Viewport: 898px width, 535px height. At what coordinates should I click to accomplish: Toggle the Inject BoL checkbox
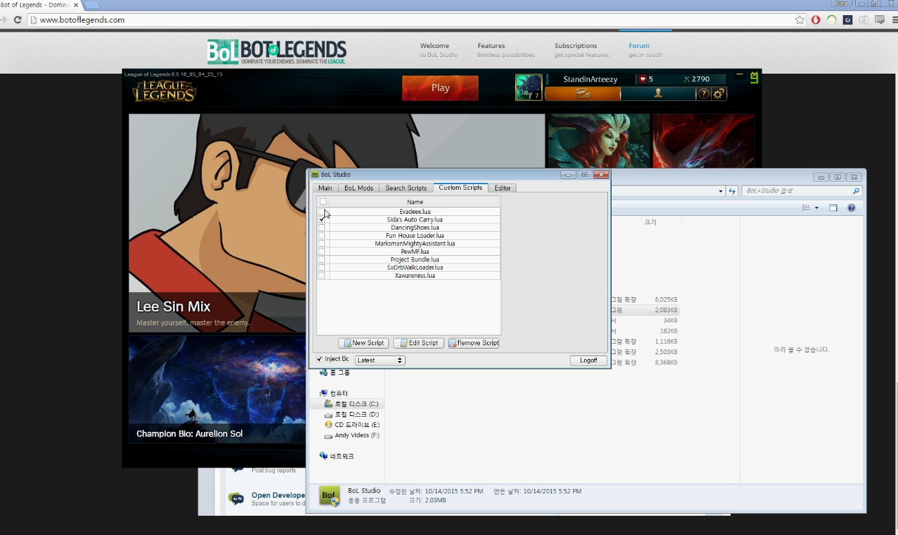320,360
